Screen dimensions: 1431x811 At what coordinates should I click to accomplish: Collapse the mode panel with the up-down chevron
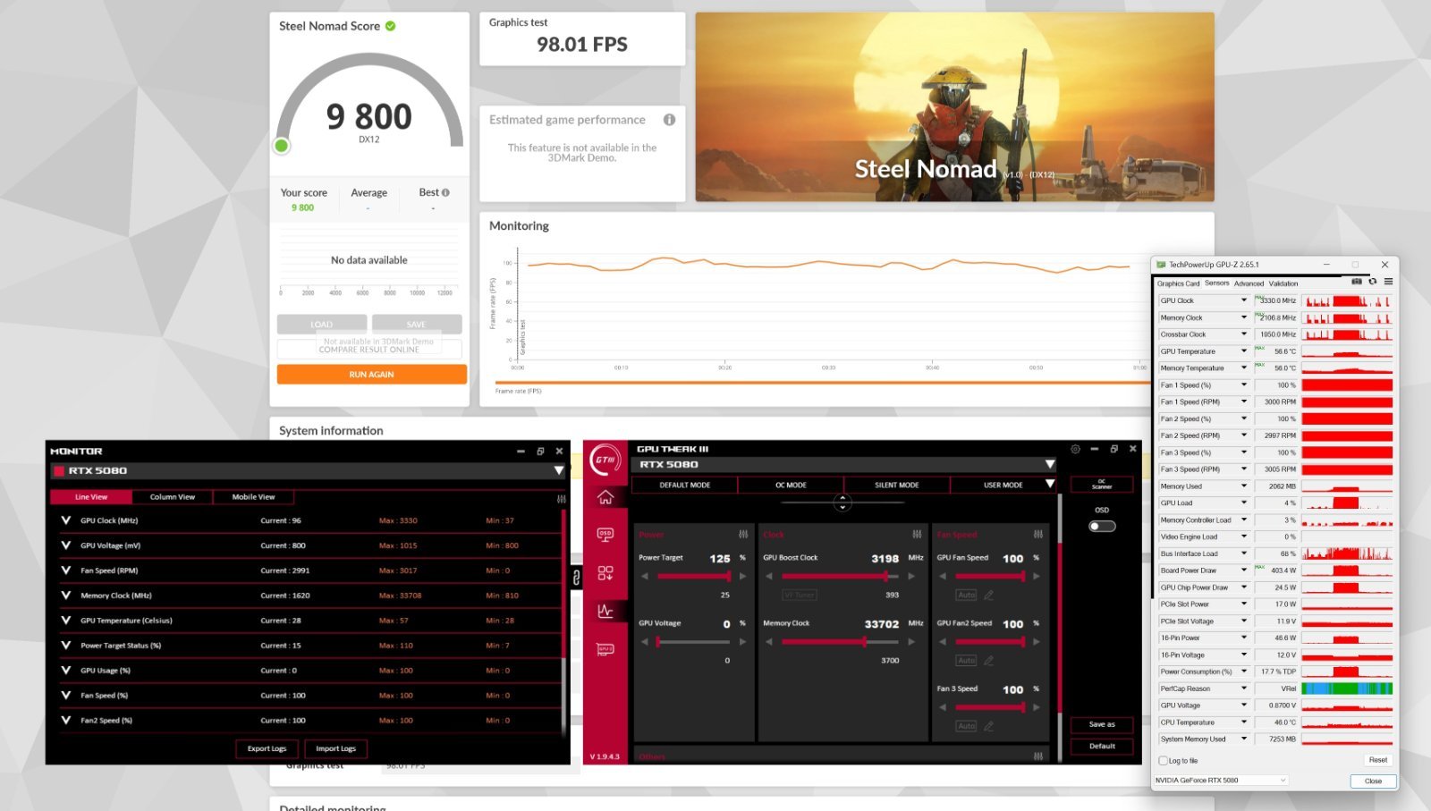[843, 503]
